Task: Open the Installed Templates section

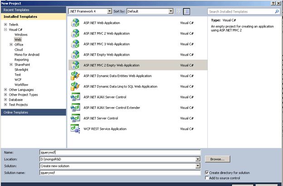Action: [x=34, y=17]
